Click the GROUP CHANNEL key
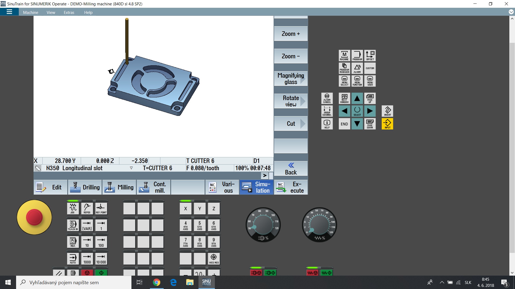The width and height of the screenshot is (515, 289). 327,111
